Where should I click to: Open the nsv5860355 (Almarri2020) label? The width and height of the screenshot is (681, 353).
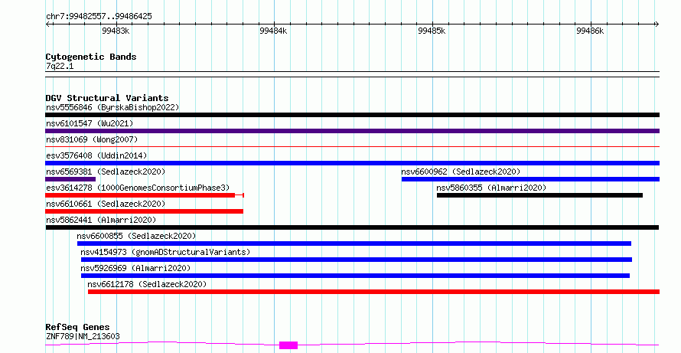pyautogui.click(x=491, y=188)
